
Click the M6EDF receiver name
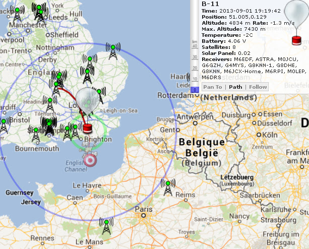pos(243,59)
